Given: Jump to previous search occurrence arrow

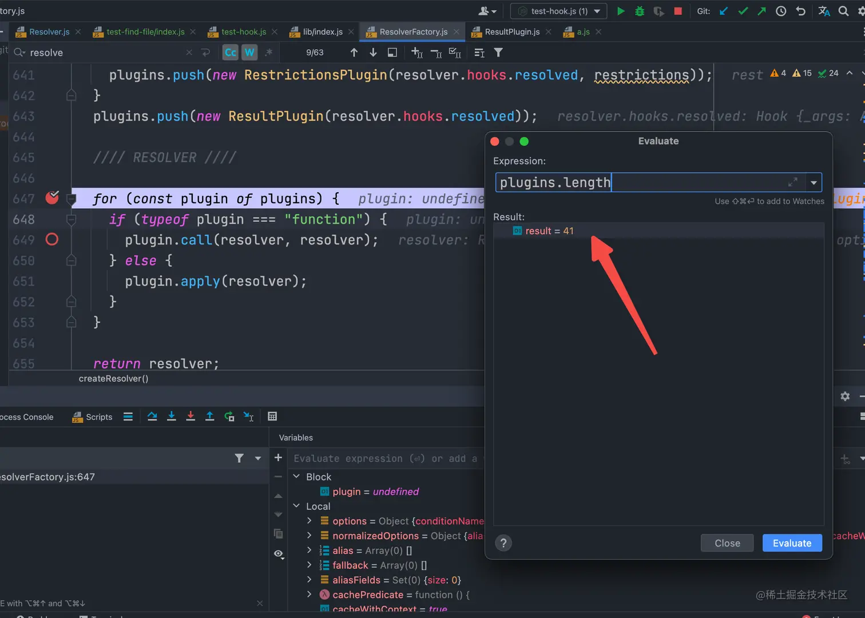Looking at the screenshot, I should tap(354, 53).
